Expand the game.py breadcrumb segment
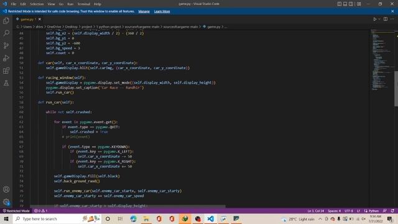398x224 pixels. 214,27
